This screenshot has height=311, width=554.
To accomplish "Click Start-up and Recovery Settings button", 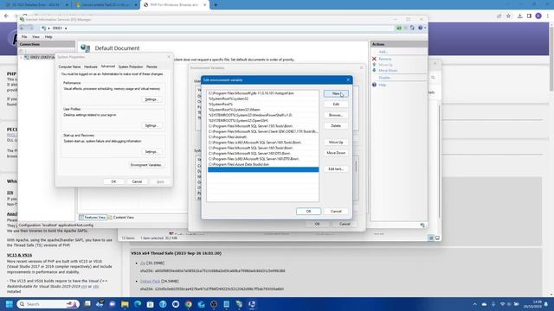I will 151,152.
